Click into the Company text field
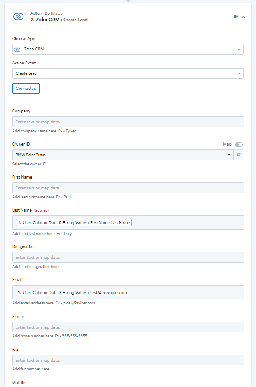Image resolution: width=256 pixels, height=387 pixels. (128, 122)
